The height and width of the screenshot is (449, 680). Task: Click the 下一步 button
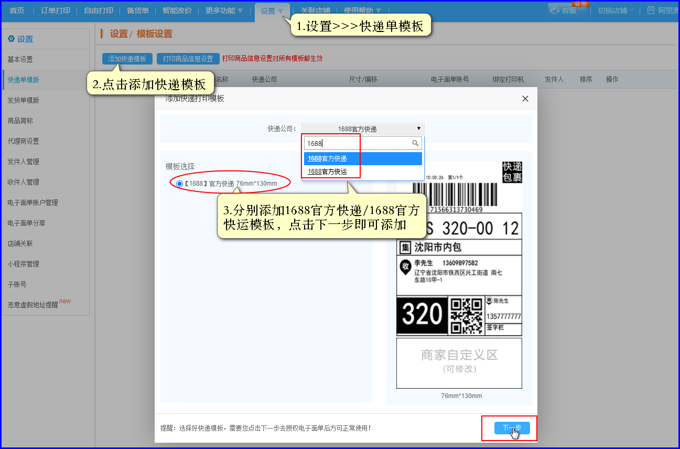512,428
